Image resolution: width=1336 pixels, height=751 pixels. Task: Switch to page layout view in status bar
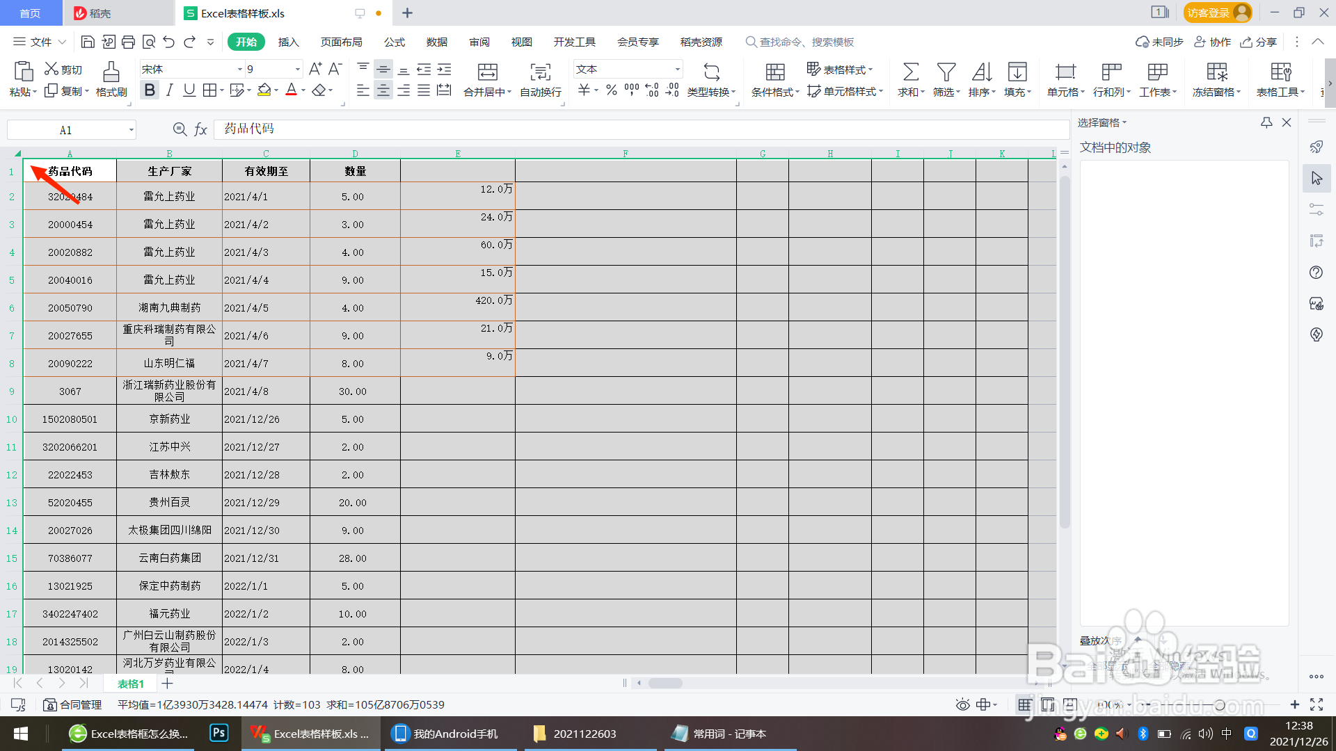(x=1048, y=704)
